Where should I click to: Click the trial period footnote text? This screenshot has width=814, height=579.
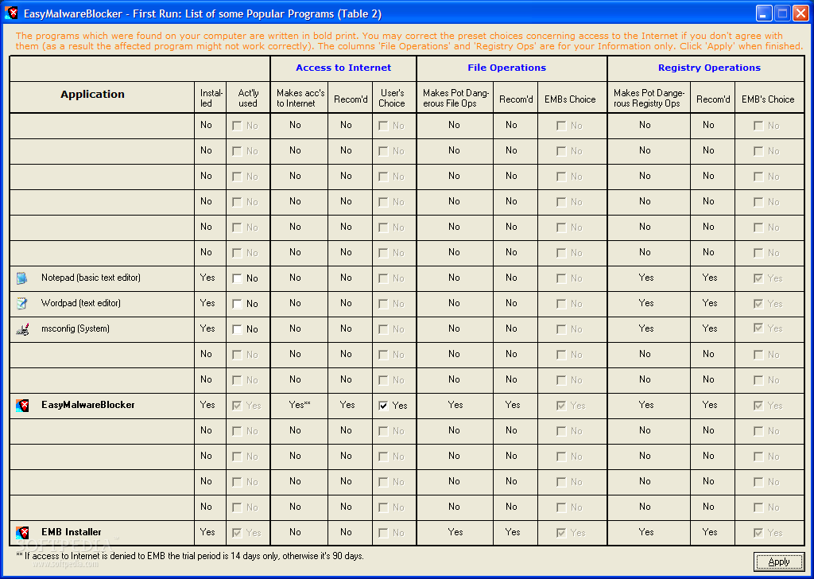click(190, 556)
